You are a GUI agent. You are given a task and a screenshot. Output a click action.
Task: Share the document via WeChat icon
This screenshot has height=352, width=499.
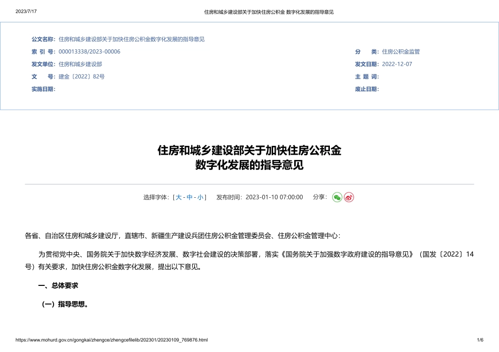point(337,197)
